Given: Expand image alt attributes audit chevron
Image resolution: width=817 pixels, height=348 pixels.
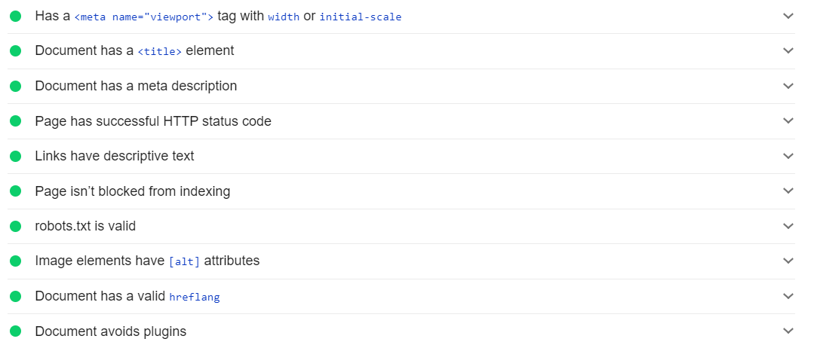Looking at the screenshot, I should coord(788,261).
